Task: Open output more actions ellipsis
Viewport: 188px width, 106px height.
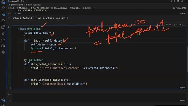Action: 9,17
